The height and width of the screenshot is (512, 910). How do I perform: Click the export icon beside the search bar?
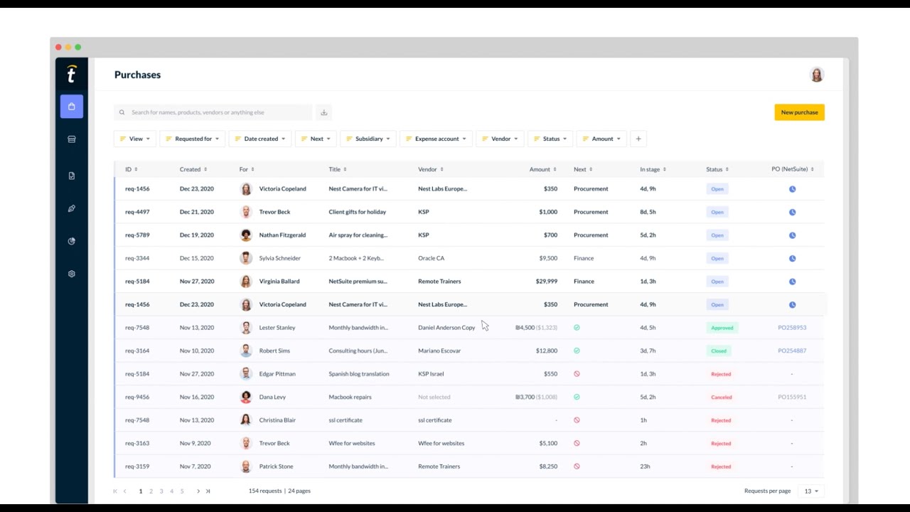click(323, 112)
